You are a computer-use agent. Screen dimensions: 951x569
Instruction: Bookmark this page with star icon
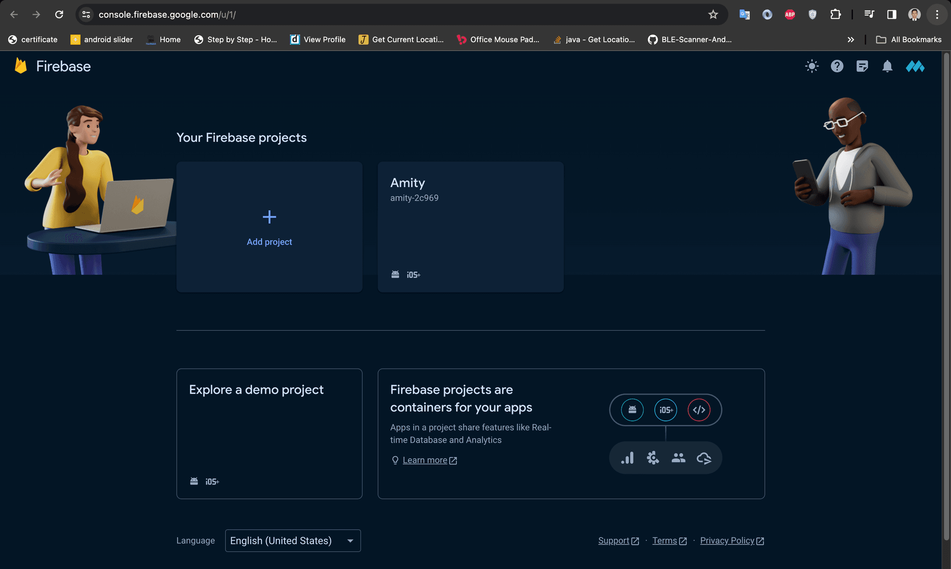pyautogui.click(x=713, y=14)
